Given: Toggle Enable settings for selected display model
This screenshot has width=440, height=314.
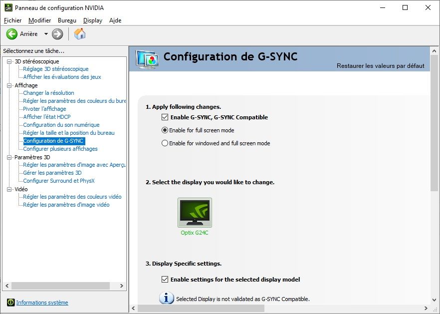Looking at the screenshot, I should point(165,279).
